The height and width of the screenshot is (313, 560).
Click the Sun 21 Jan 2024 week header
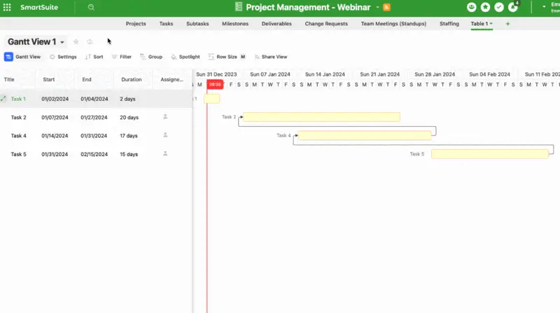(379, 74)
